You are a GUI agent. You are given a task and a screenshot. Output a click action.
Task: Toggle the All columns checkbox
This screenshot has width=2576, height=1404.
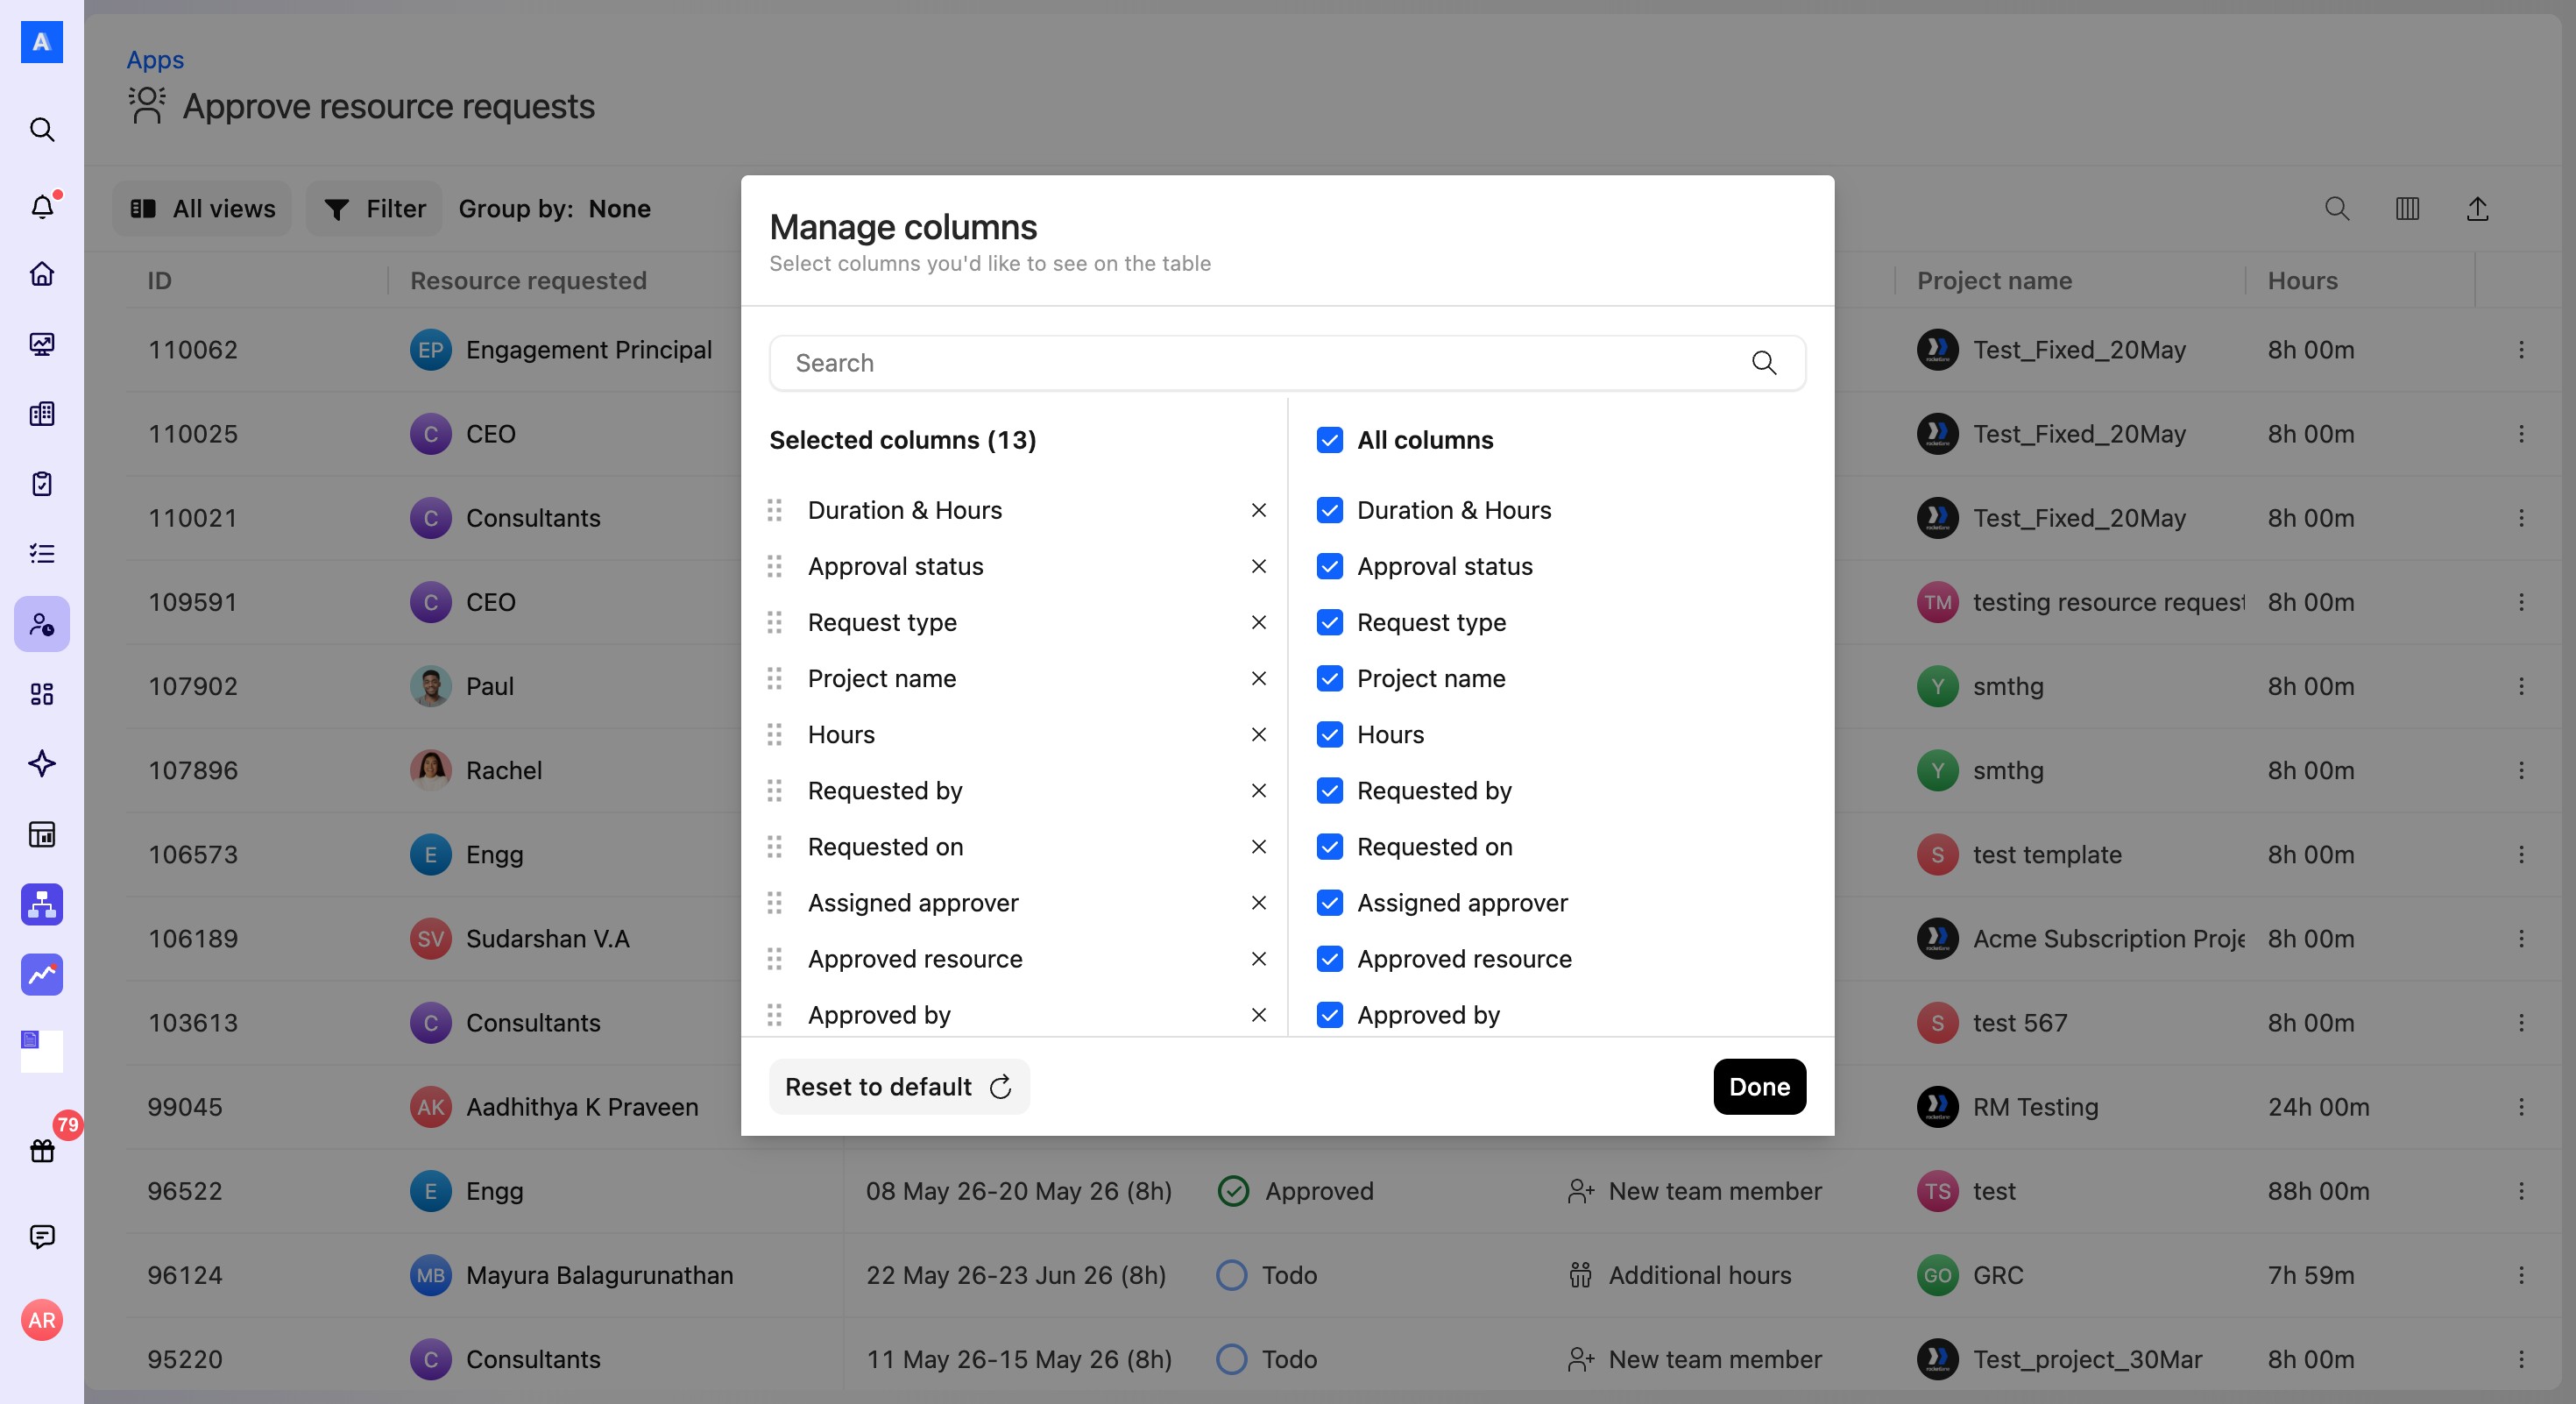tap(1330, 440)
